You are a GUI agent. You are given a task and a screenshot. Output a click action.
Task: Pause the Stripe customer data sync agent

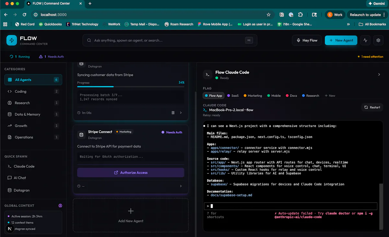click(173, 113)
